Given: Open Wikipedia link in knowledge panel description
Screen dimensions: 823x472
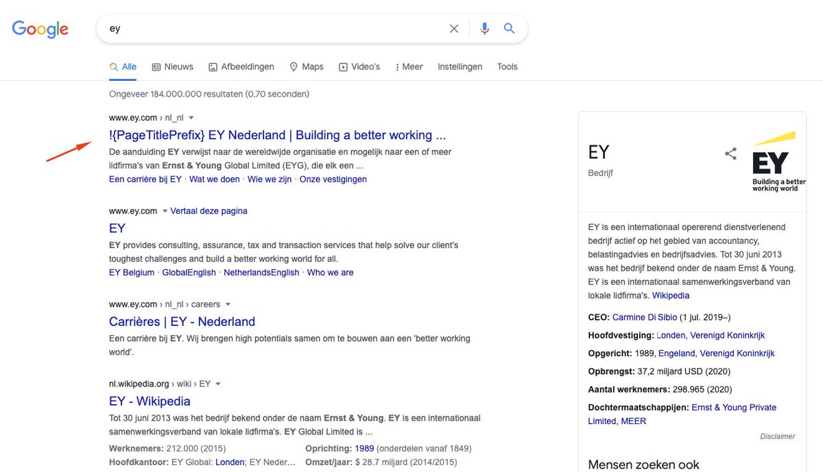Looking at the screenshot, I should [x=671, y=296].
